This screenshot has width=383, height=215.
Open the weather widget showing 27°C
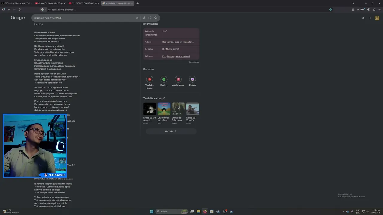coord(10,211)
